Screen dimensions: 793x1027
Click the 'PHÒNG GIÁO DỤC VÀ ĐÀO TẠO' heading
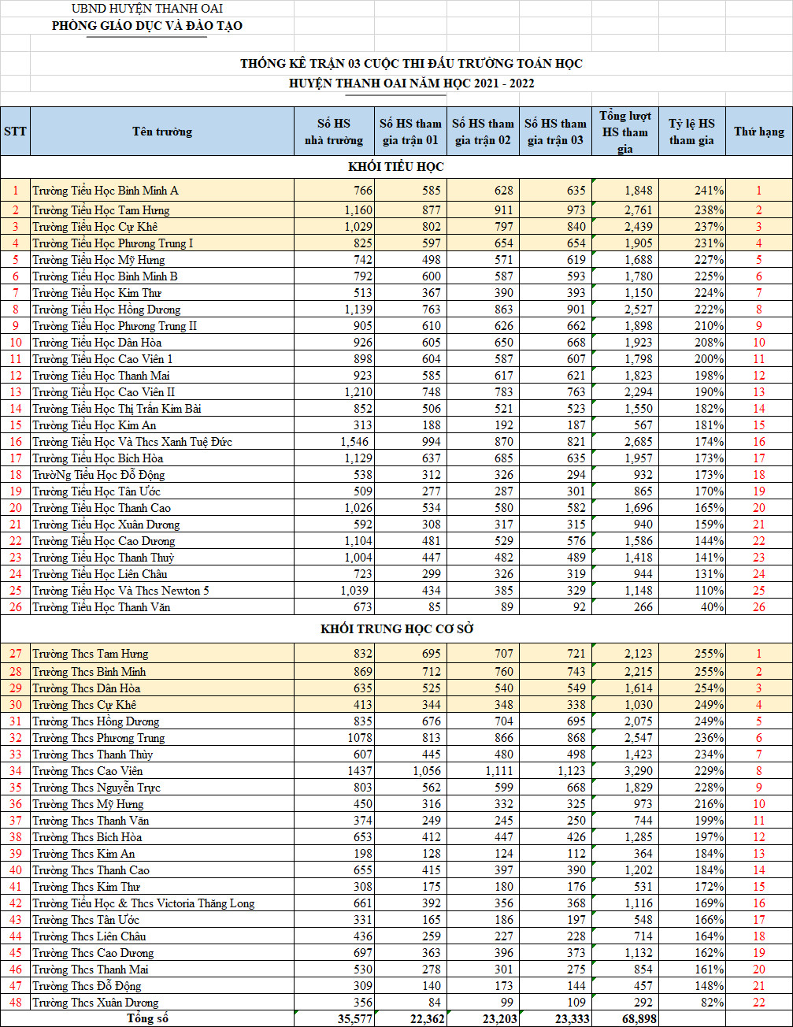[x=147, y=26]
